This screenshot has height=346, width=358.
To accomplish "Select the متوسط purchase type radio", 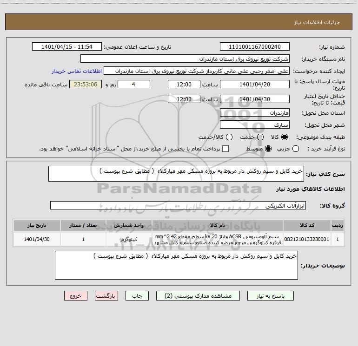I will (268, 149).
